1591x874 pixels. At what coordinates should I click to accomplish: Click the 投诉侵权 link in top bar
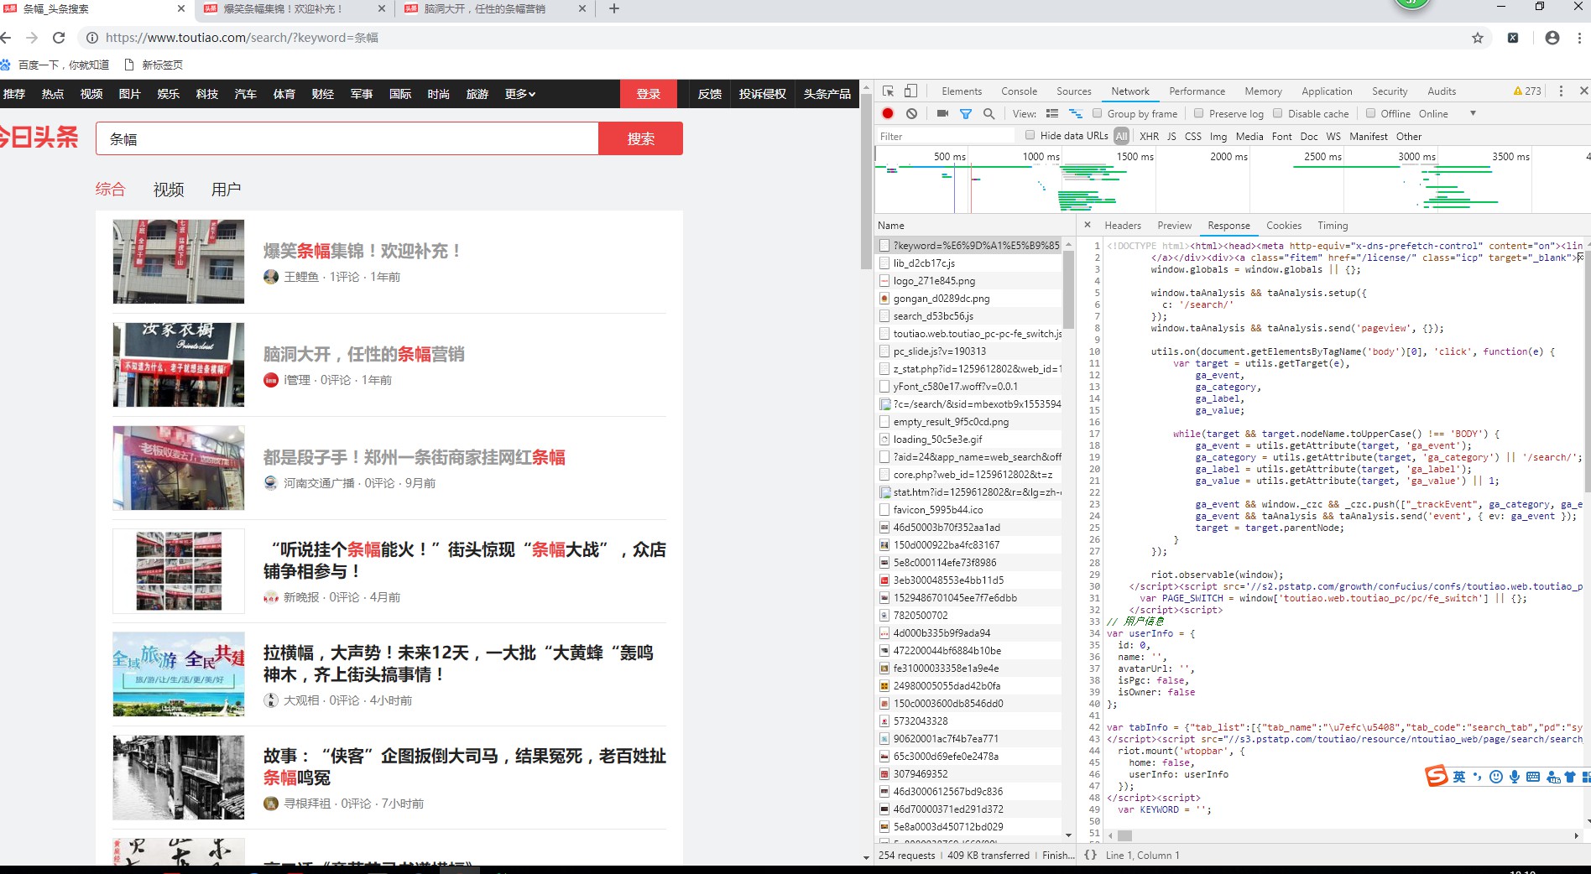click(762, 94)
